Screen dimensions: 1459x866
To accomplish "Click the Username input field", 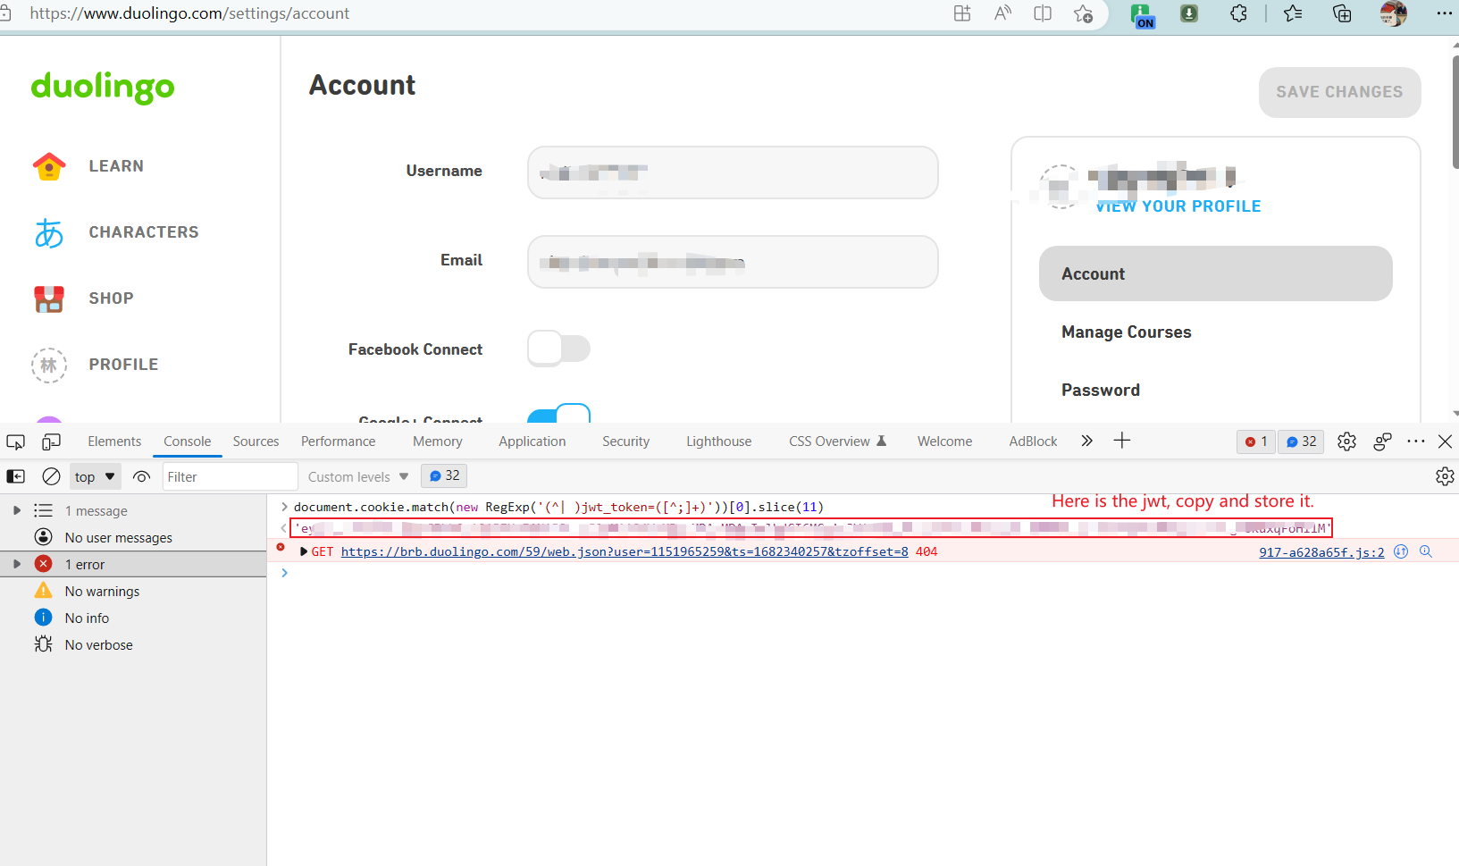I will (x=733, y=172).
